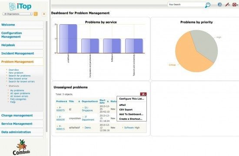This screenshot has height=156, width=239.
Task: Sort by the Title column arrows
Action: coord(79,102)
